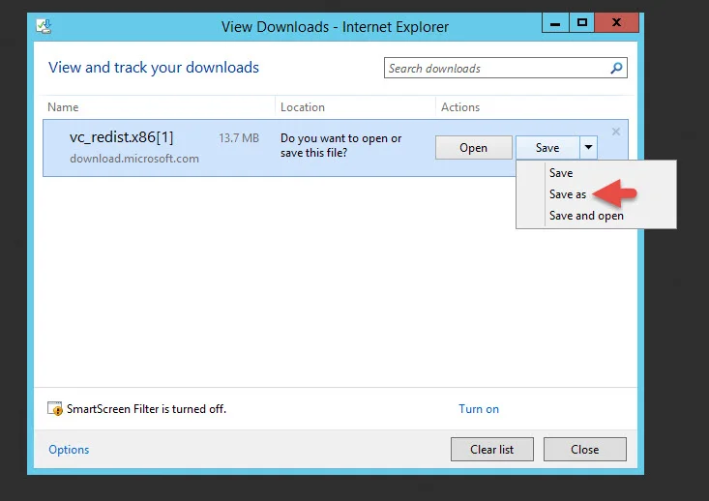Click the download.microsoft.com source text
Screen dimensions: 709x501
[134, 159]
